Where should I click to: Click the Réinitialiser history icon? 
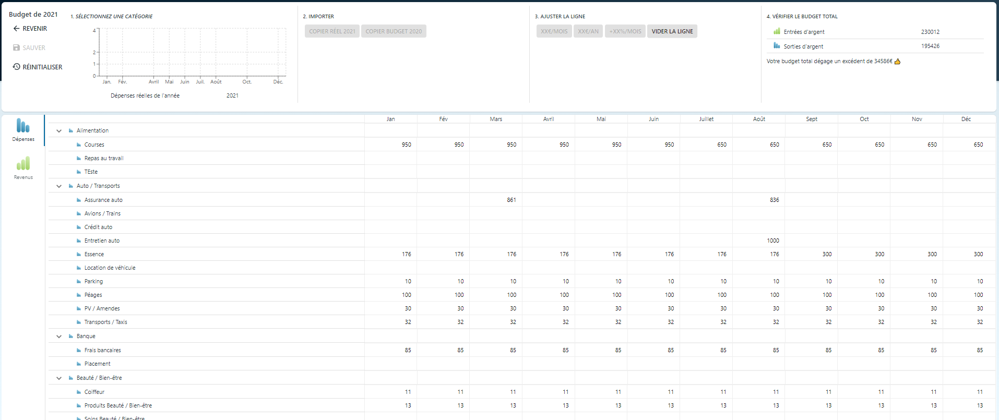coord(16,67)
